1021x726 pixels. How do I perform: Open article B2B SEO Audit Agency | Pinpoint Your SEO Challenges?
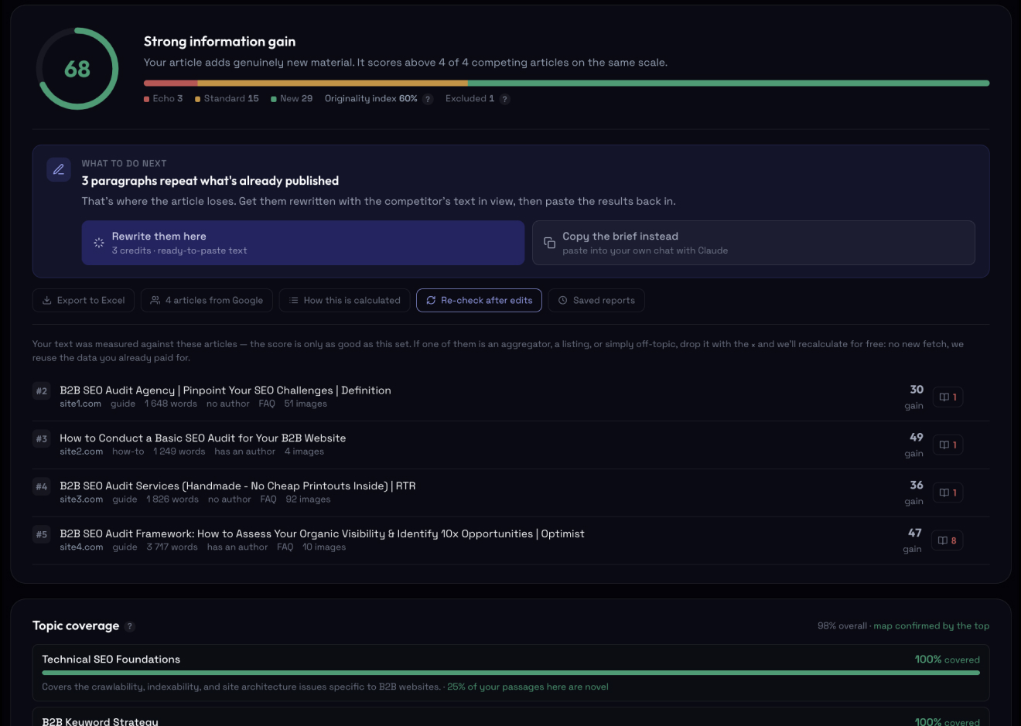[x=225, y=390]
